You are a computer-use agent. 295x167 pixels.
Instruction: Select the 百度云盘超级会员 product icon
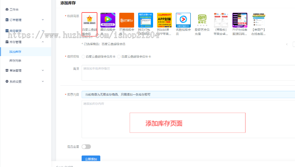(x=89, y=20)
